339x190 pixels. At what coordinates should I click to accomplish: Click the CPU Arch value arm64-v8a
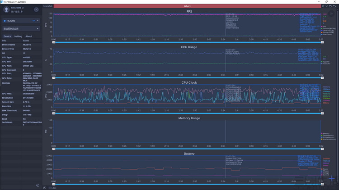[28, 66]
